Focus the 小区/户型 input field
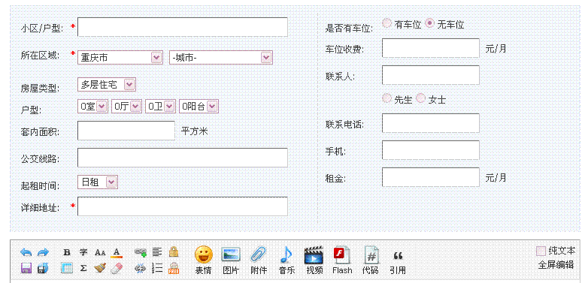This screenshot has height=283, width=582. click(x=183, y=27)
